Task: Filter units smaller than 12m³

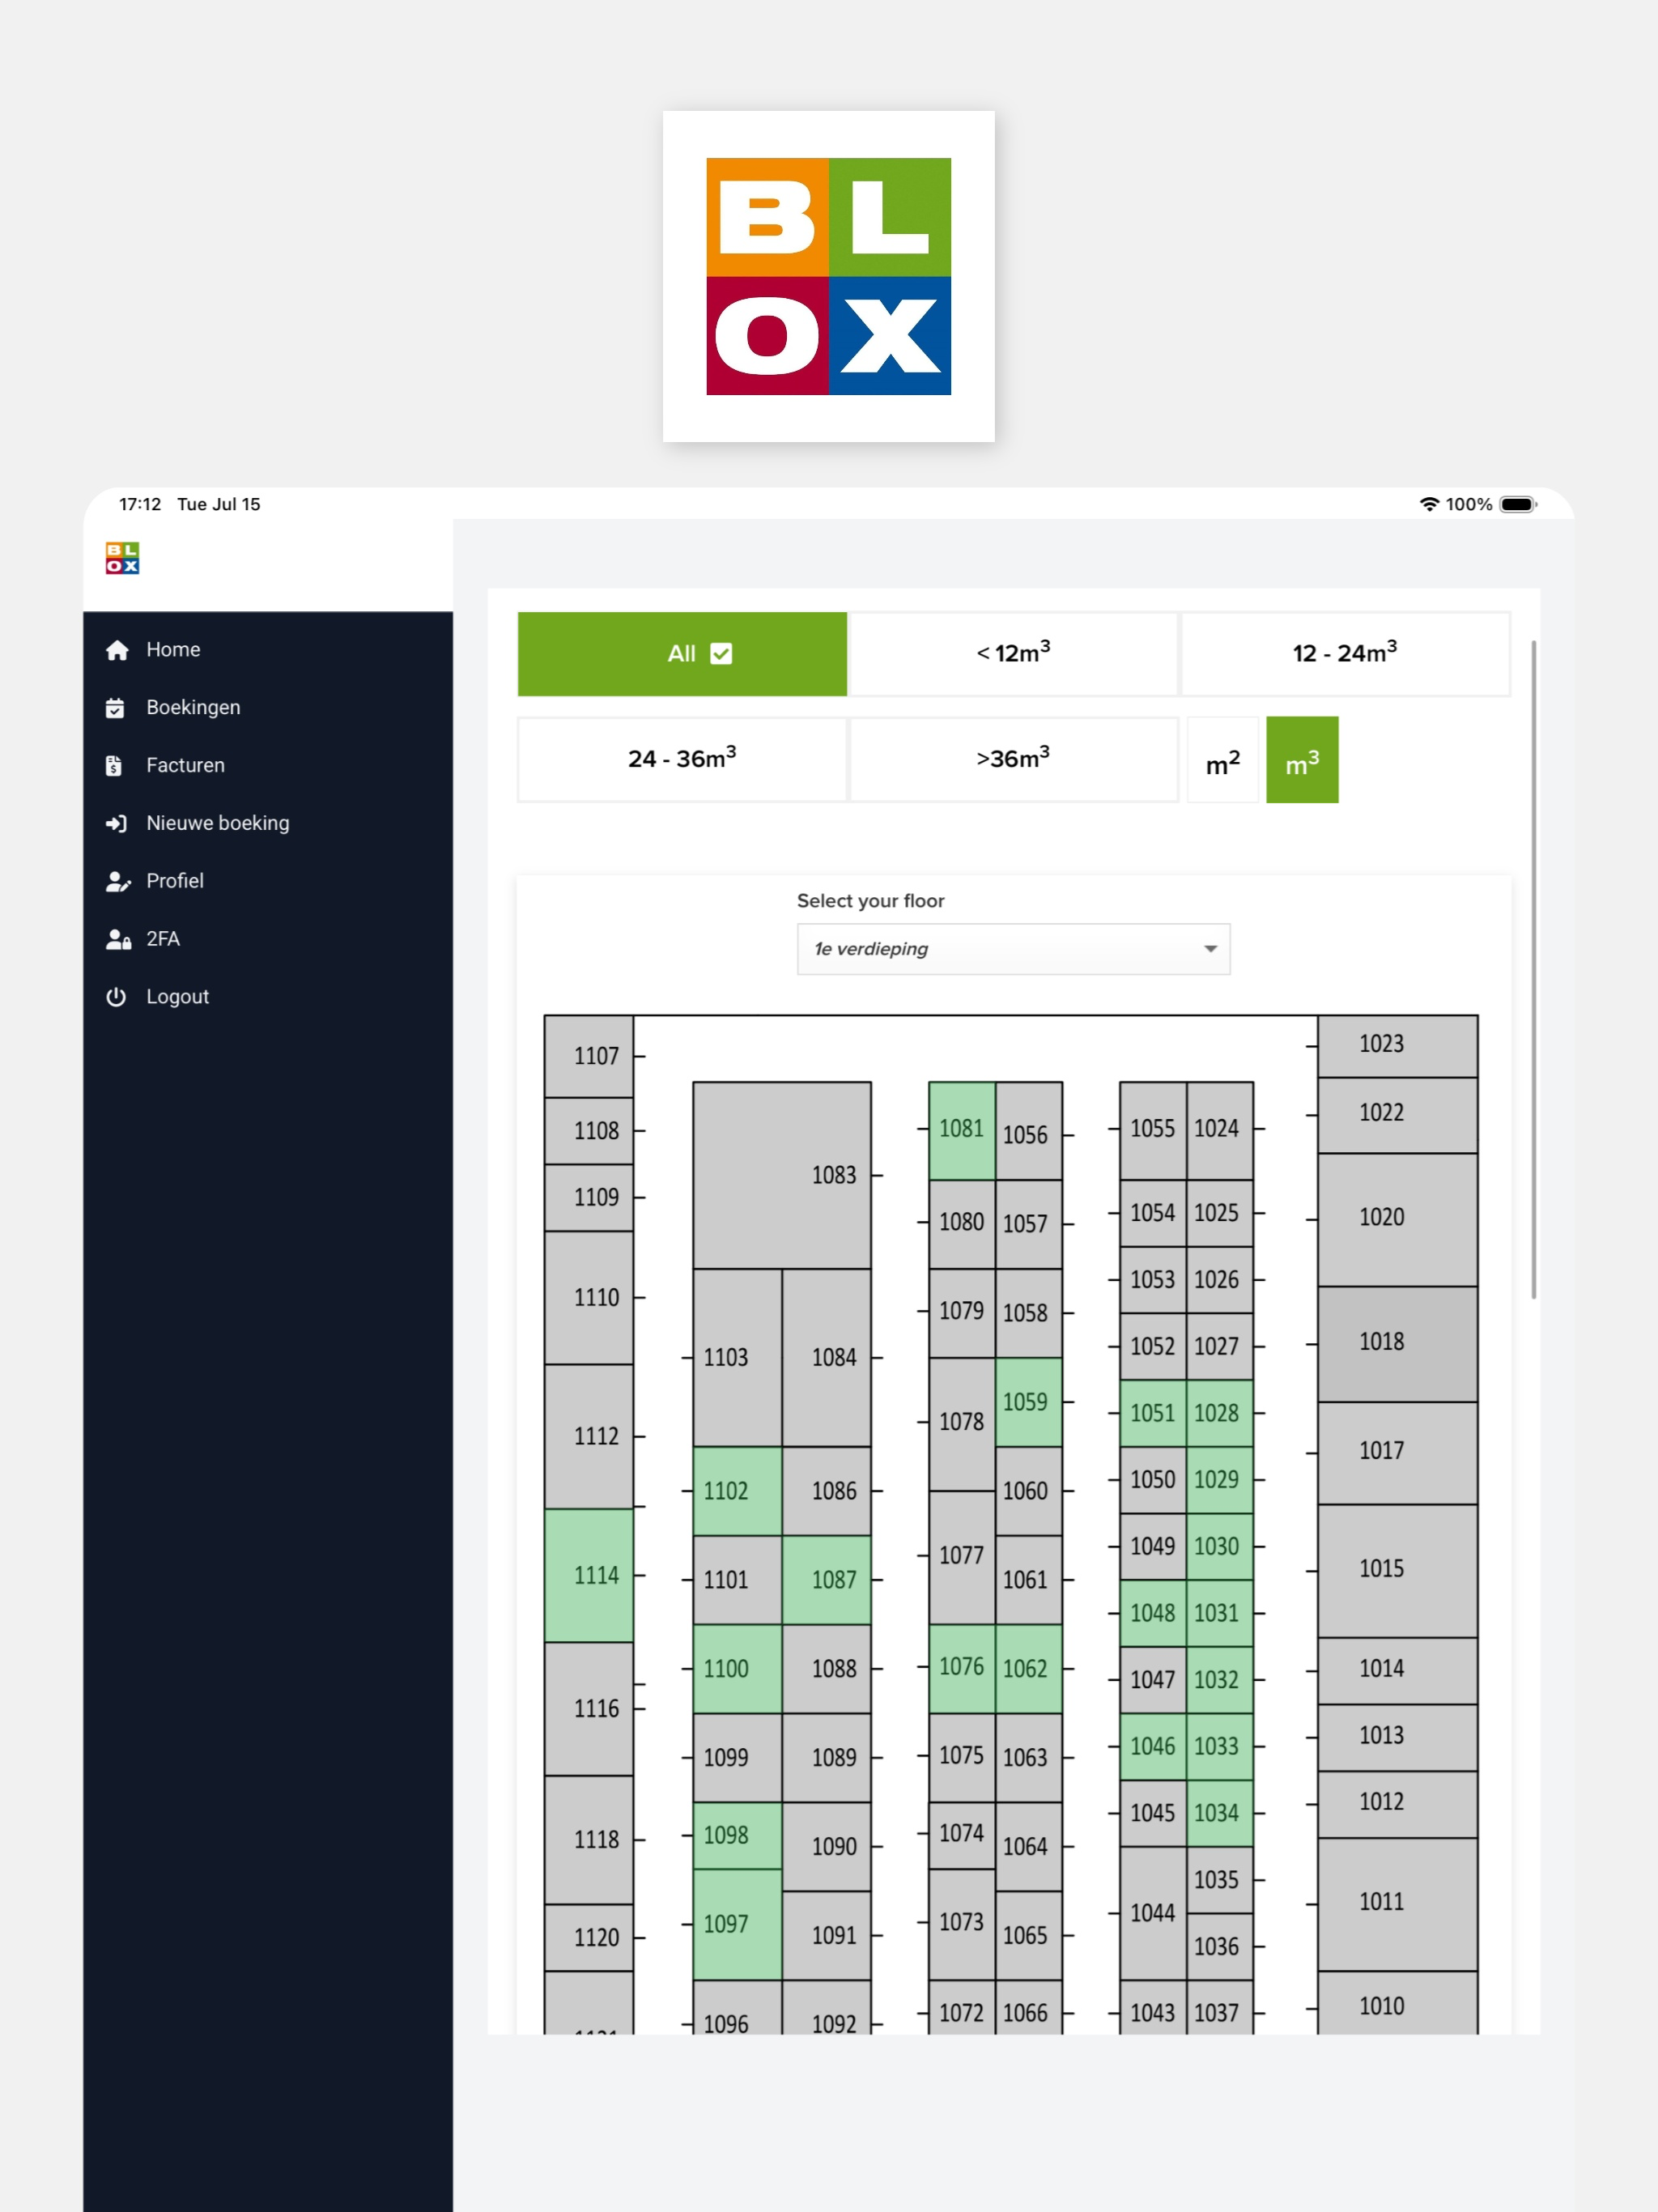Action: tap(1013, 654)
